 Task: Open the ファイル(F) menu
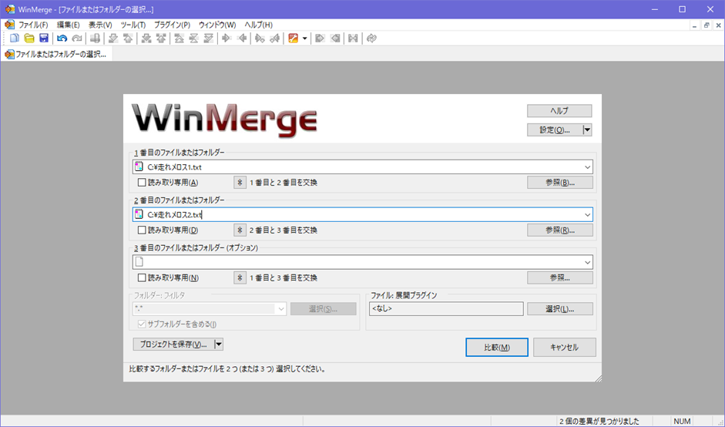coord(33,25)
